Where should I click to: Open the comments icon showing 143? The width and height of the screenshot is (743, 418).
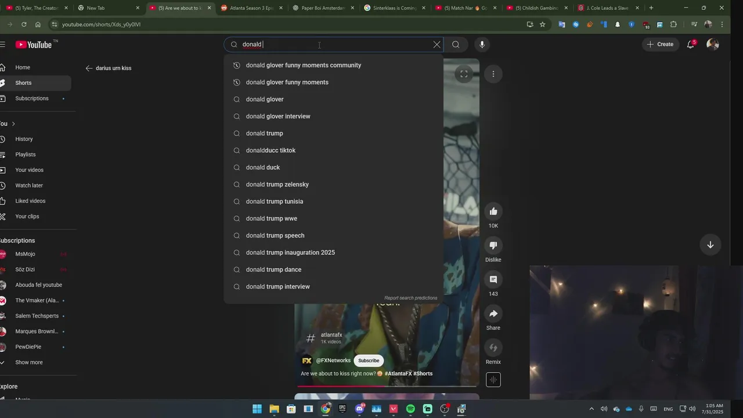point(493,280)
